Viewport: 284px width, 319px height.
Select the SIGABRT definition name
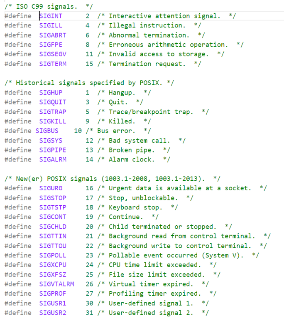(53, 35)
